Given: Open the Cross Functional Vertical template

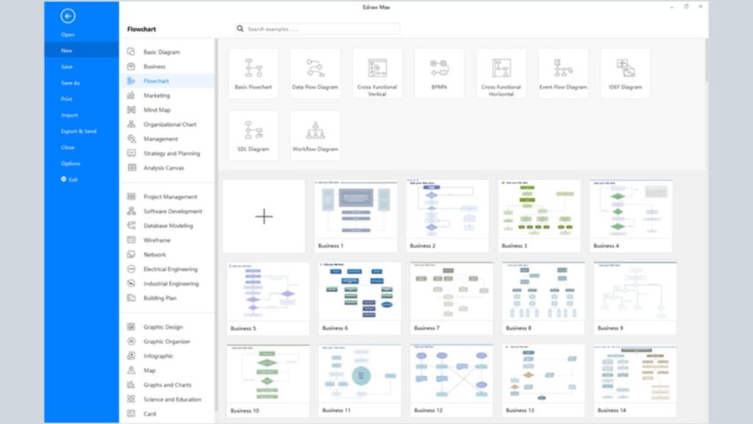Looking at the screenshot, I should click(x=377, y=74).
